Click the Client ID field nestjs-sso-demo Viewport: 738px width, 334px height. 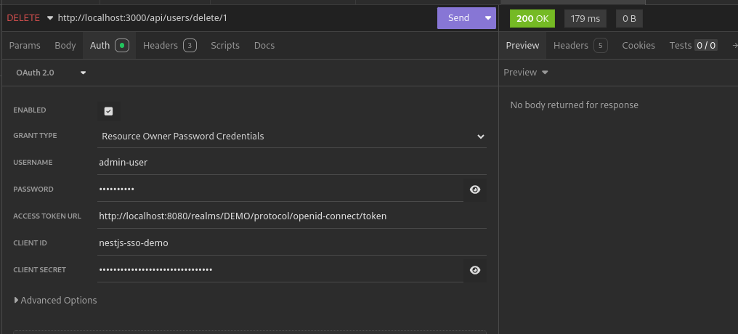[292, 243]
